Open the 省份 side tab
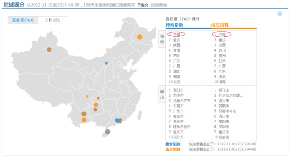The height and width of the screenshot is (158, 290). 162,39
